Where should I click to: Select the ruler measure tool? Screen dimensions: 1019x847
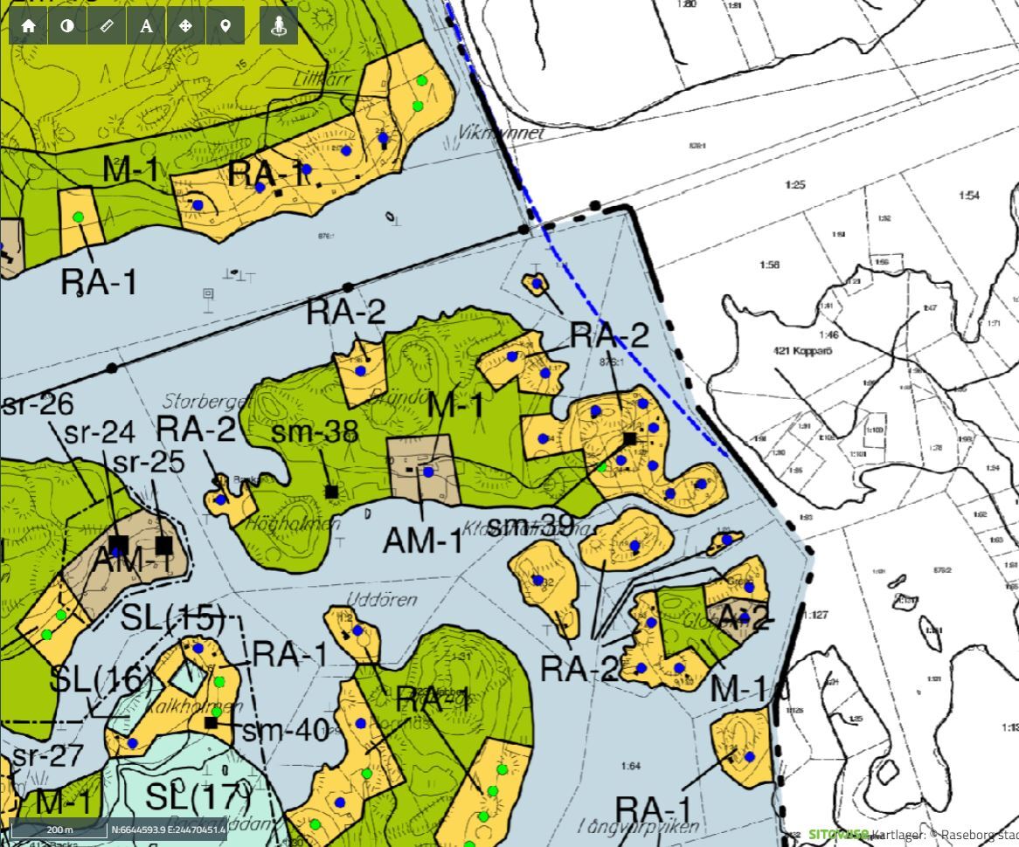[107, 25]
